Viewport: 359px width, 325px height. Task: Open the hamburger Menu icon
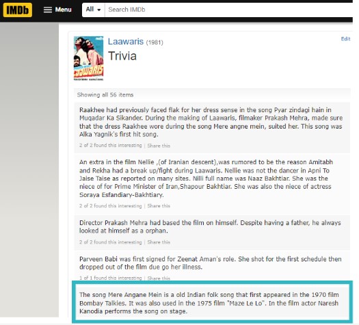click(x=48, y=10)
